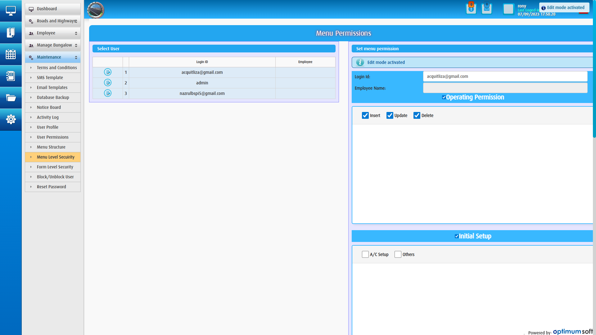Click the calendar icon in left sidebar
Screen dimensions: 596x335
(x=11, y=54)
